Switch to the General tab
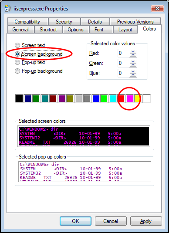Image resolution: width=169 pixels, height=233 pixels. (20, 30)
